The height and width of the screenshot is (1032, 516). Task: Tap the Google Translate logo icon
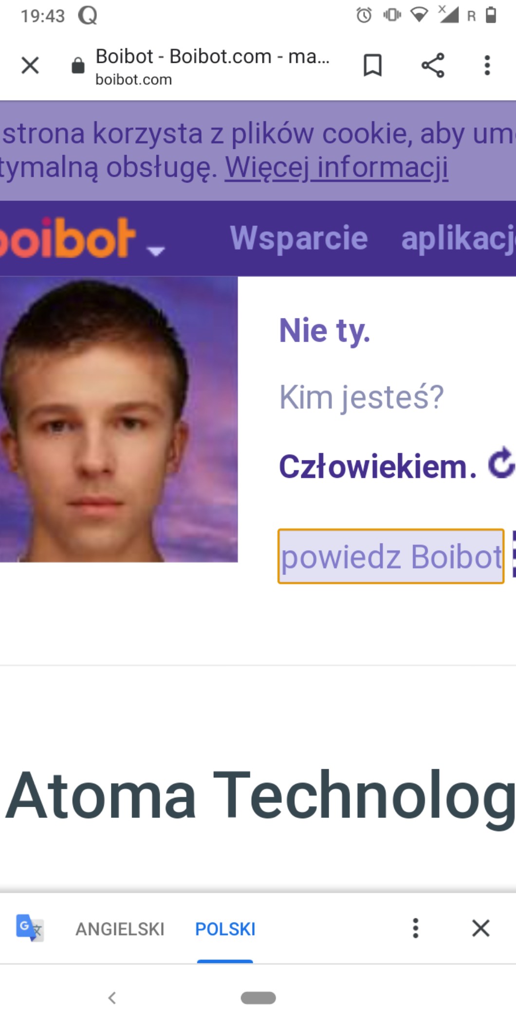(30, 928)
